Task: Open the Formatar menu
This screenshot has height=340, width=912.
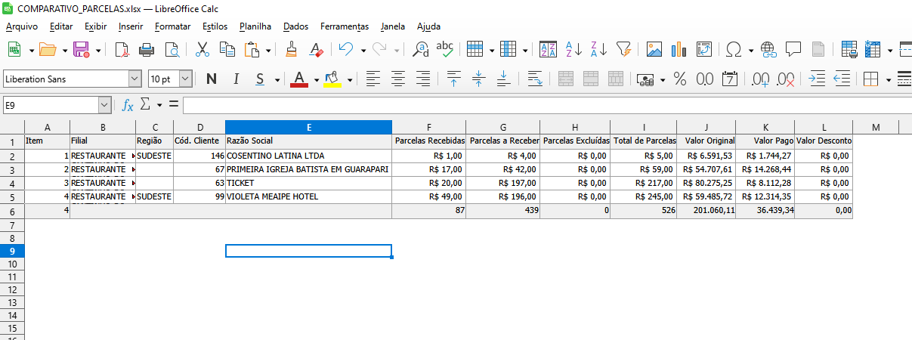Action: coord(172,26)
